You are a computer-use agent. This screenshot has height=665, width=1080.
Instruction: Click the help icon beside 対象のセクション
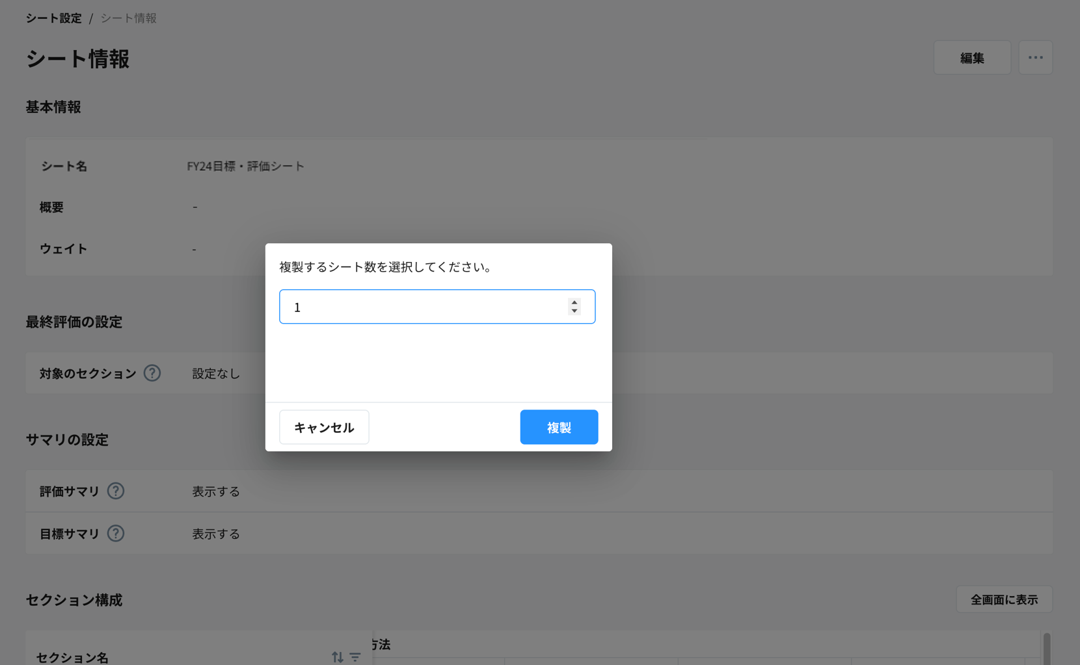click(152, 373)
